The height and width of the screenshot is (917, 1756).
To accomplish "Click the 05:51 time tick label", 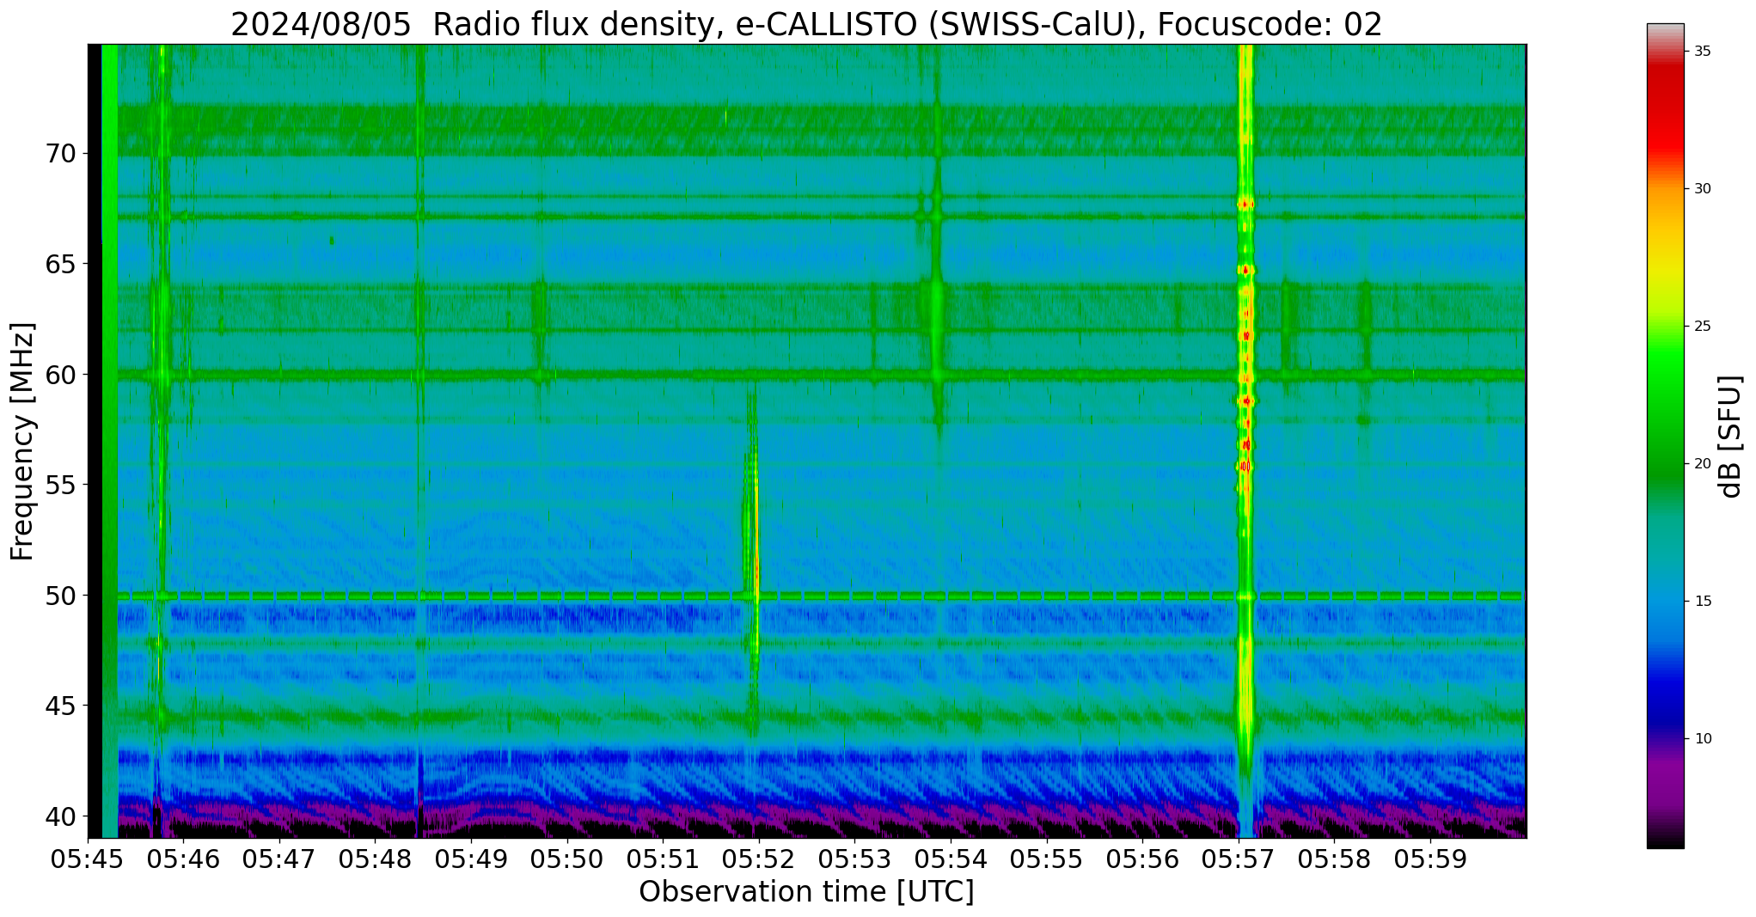I will 664,859.
